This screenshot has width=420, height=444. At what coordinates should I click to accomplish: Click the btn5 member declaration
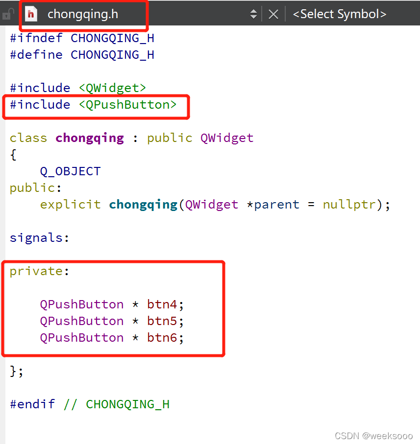point(112,321)
